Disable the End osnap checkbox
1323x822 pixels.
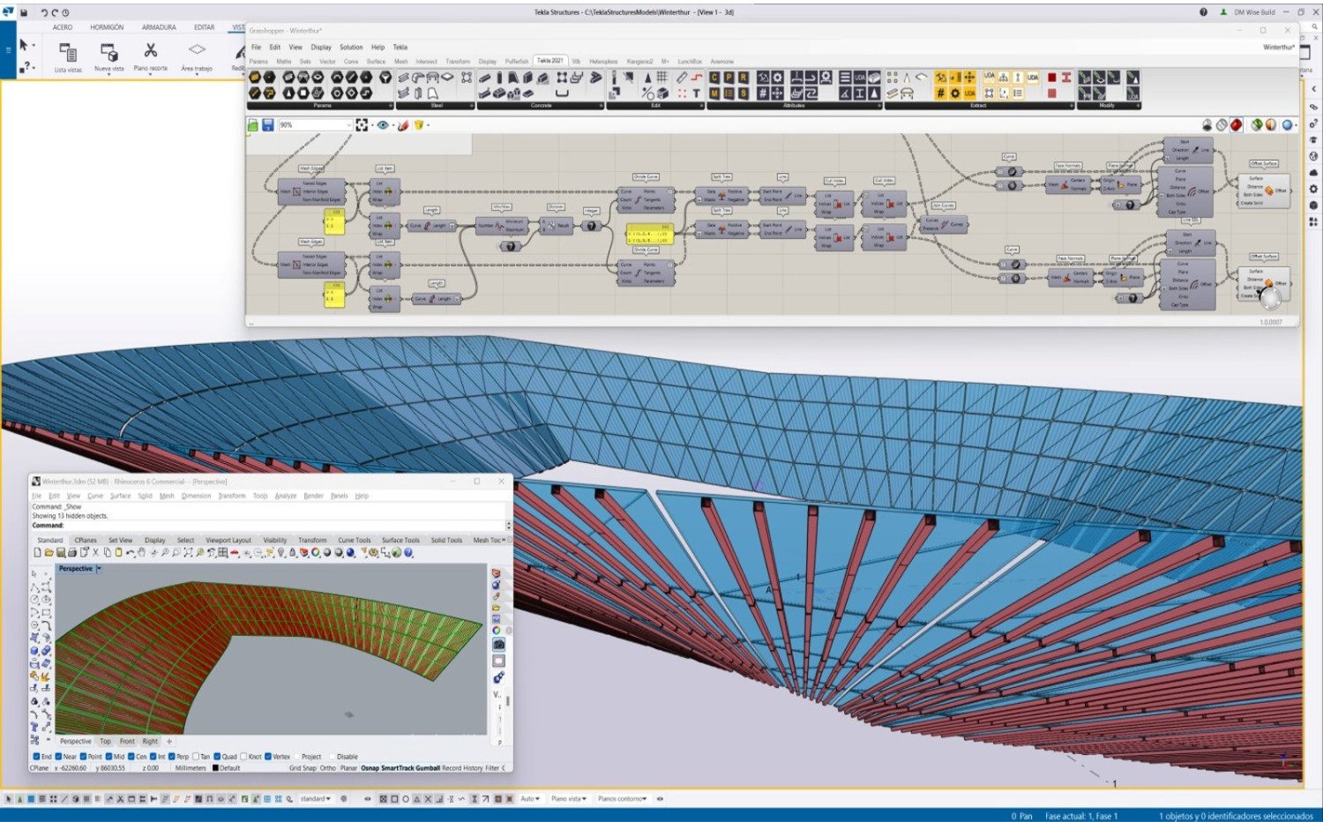(x=36, y=757)
